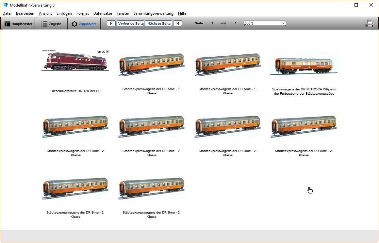Click the Diesellokomotive BR 130 der DR caption
The width and height of the screenshot is (379, 243).
[75, 91]
